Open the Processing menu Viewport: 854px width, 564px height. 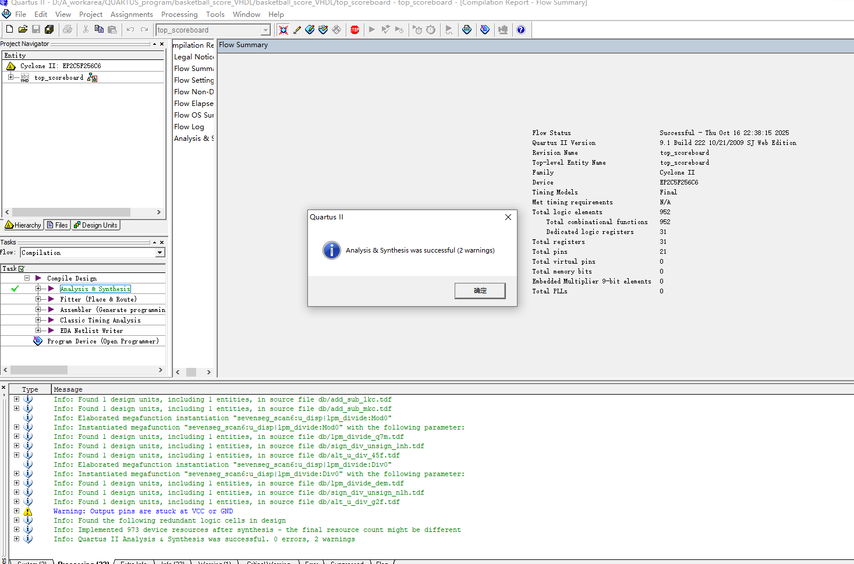pos(179,14)
